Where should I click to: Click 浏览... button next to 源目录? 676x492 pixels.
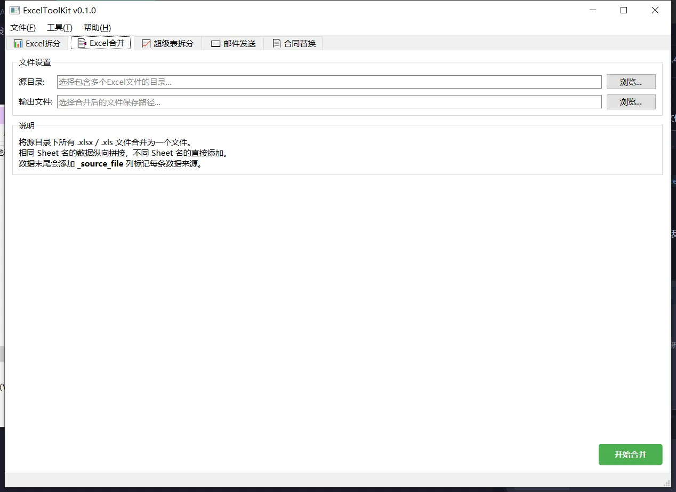[x=631, y=82]
